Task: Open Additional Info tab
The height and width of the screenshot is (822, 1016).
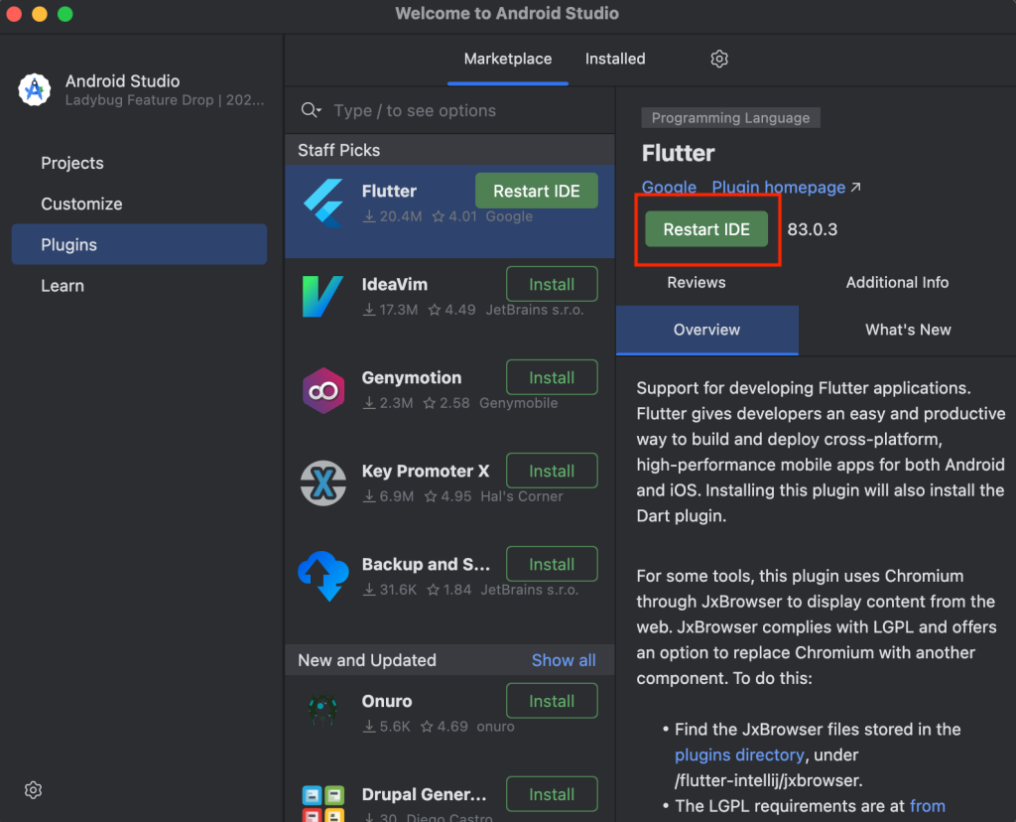Action: pyautogui.click(x=897, y=283)
